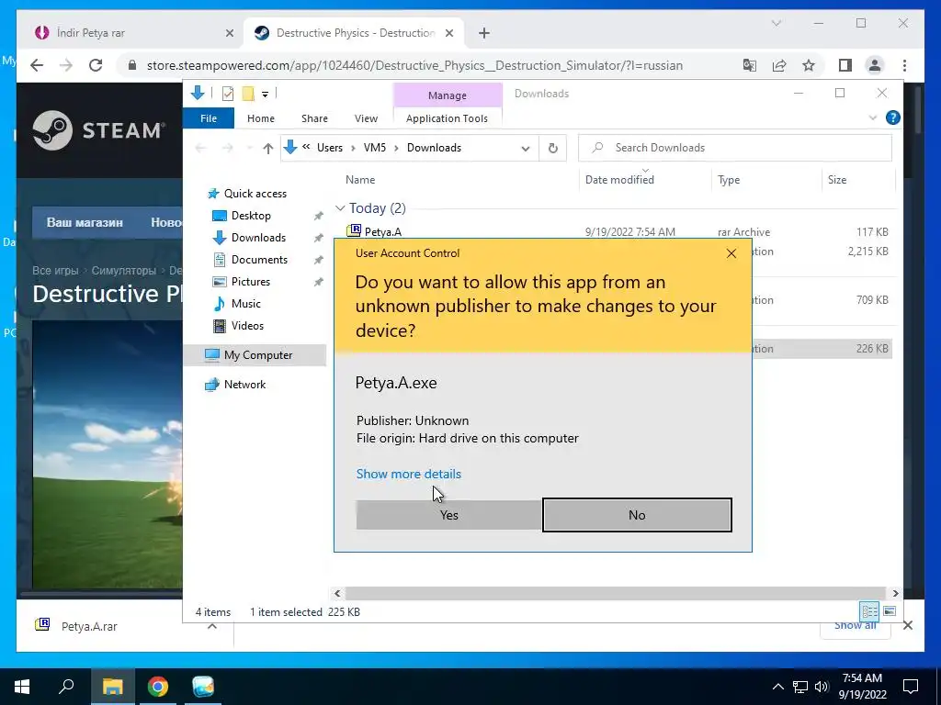Viewport: 941px width, 705px height.
Task: Open Music in navigation pane
Action: pos(245,303)
